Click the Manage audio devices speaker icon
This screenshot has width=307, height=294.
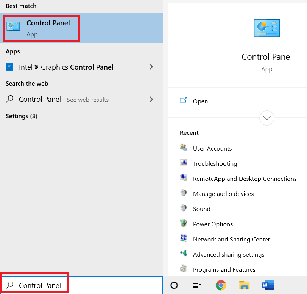[184, 193]
